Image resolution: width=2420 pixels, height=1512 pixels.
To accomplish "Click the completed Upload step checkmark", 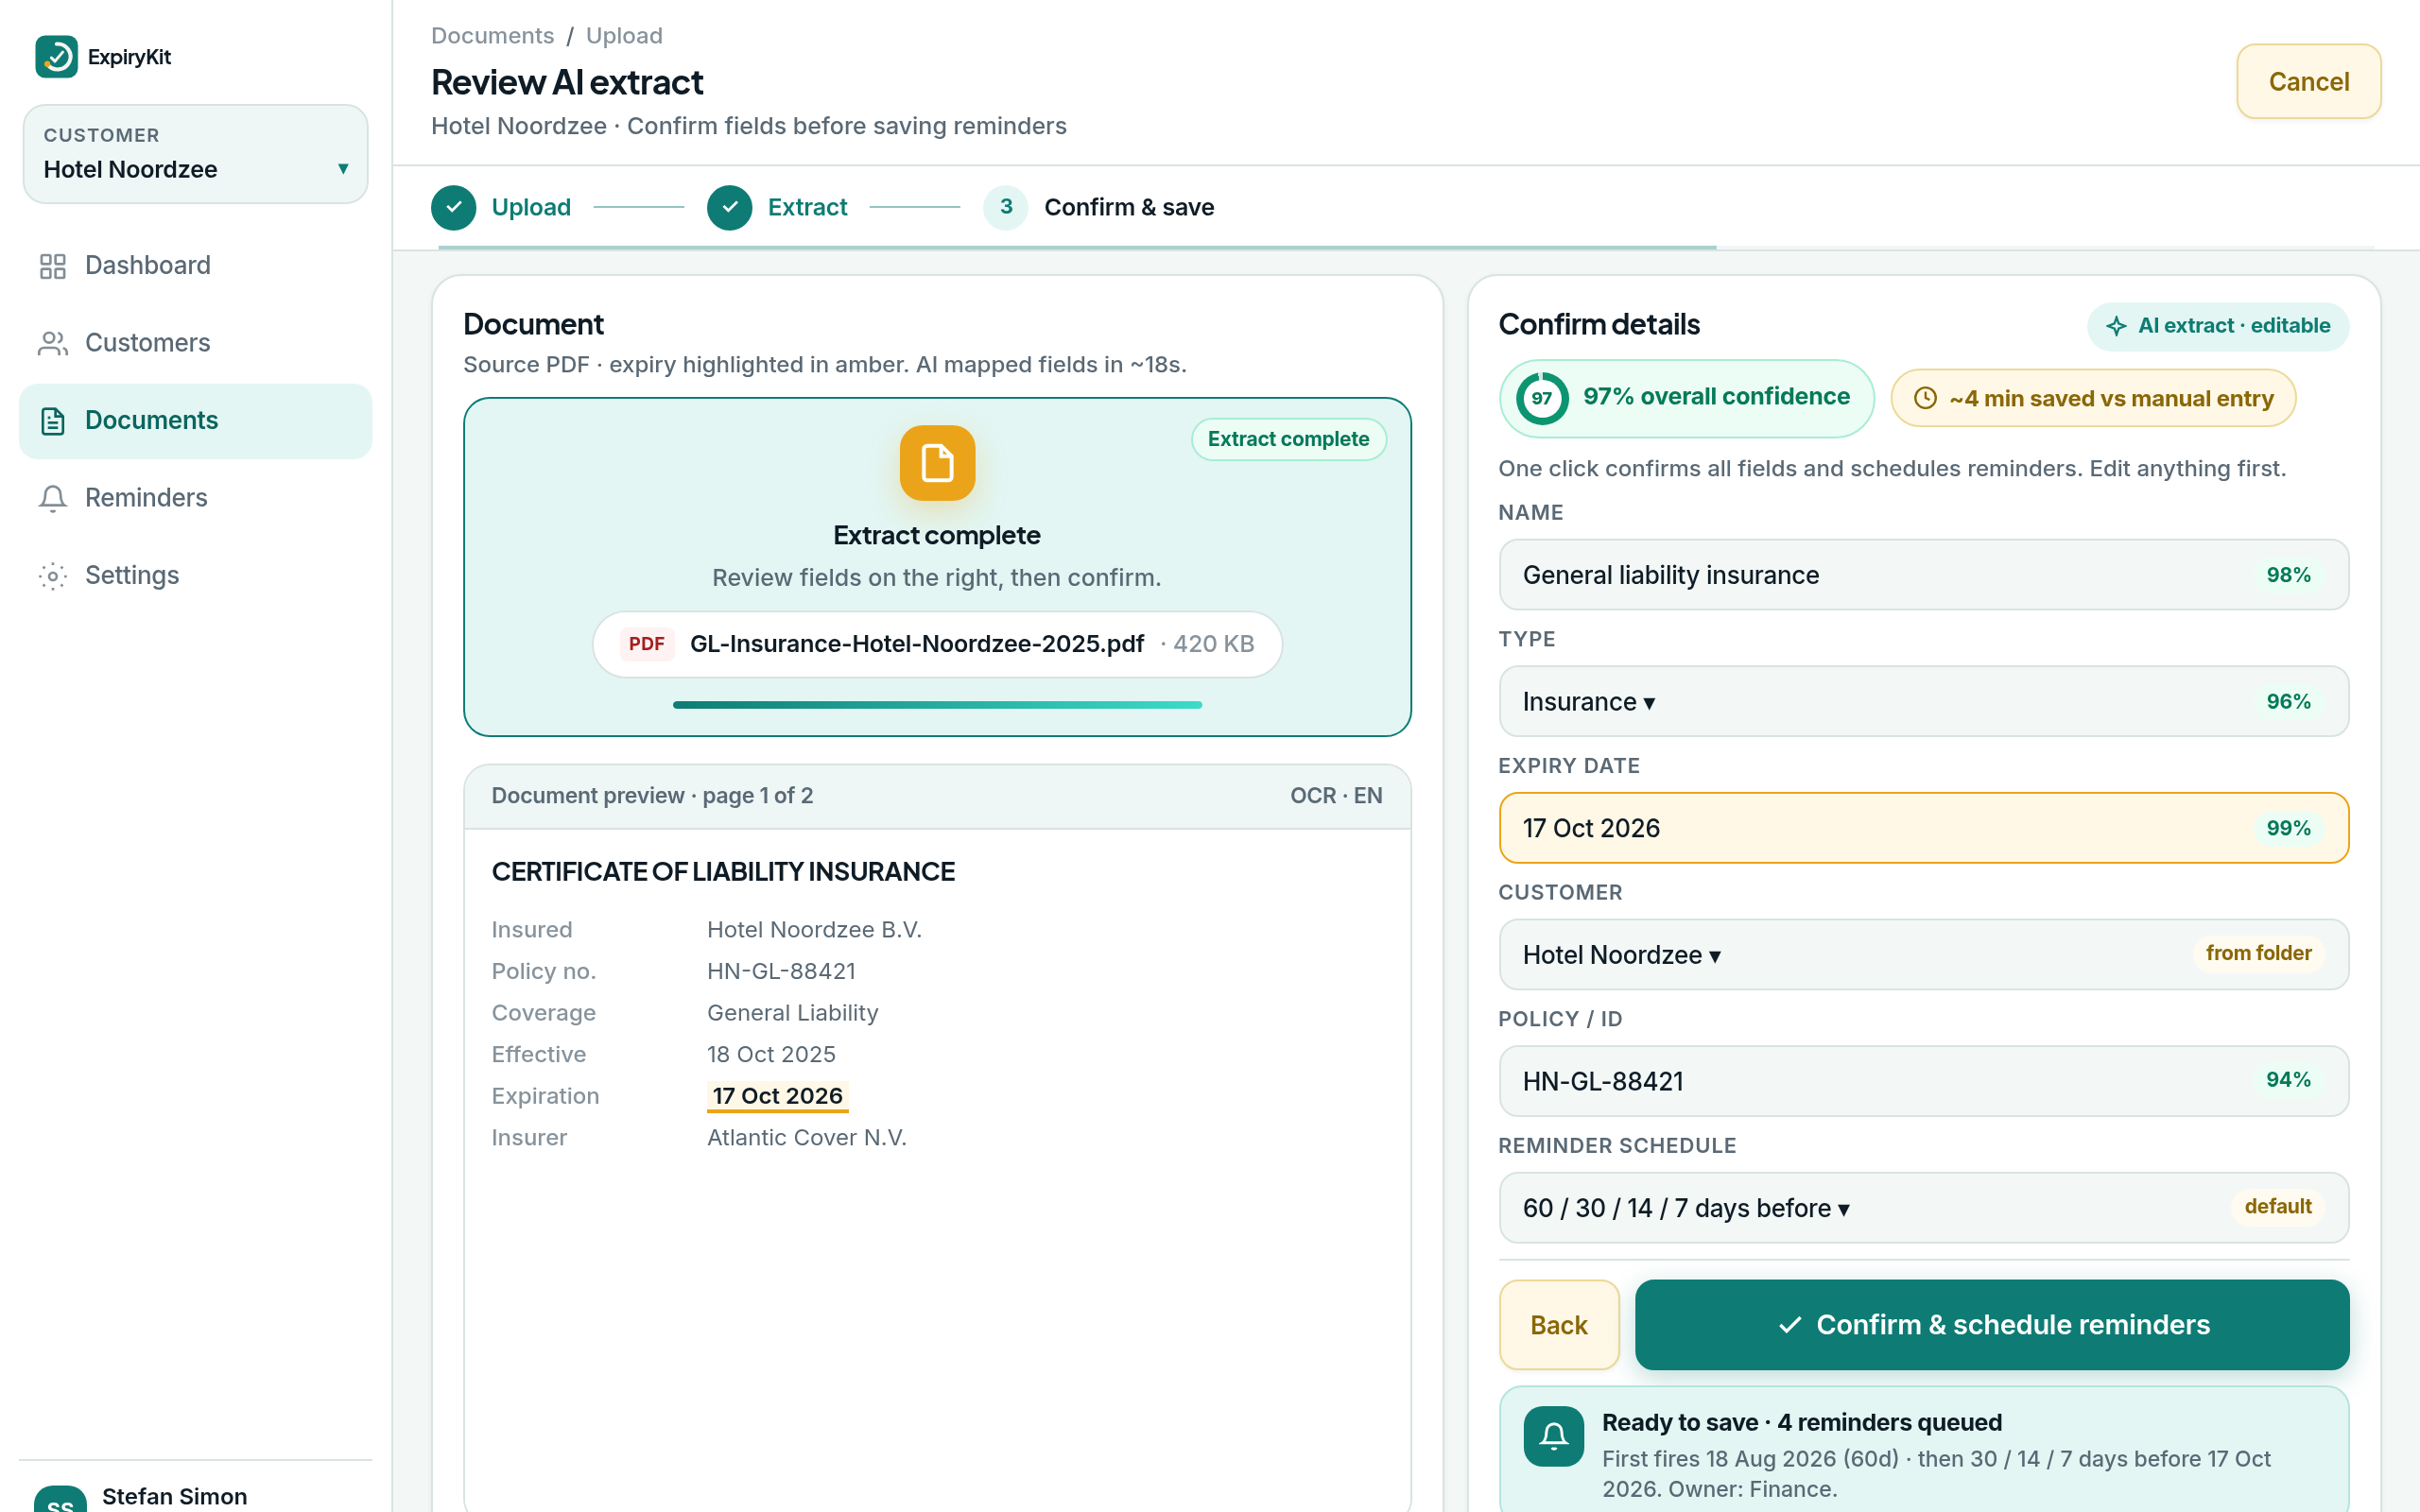I will (454, 207).
